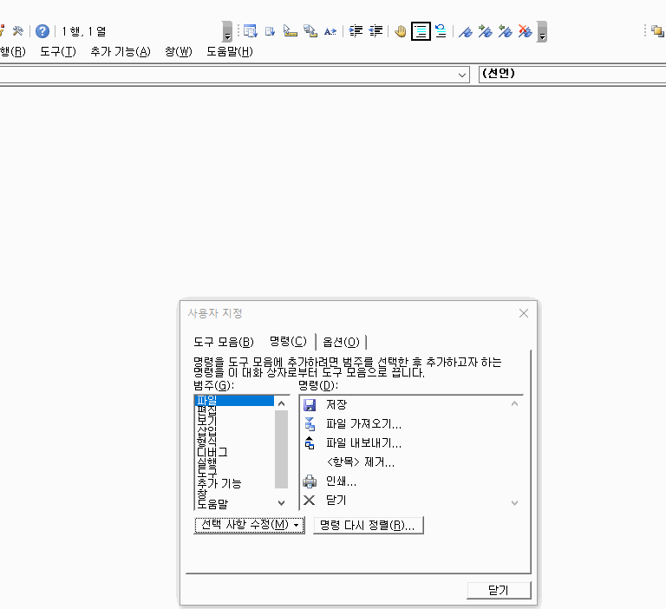Select 추가 기능 in the category list

(234, 483)
